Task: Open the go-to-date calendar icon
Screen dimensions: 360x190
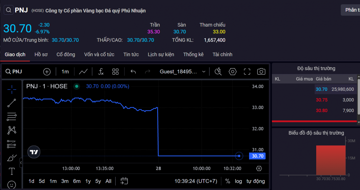Action: pos(124,181)
